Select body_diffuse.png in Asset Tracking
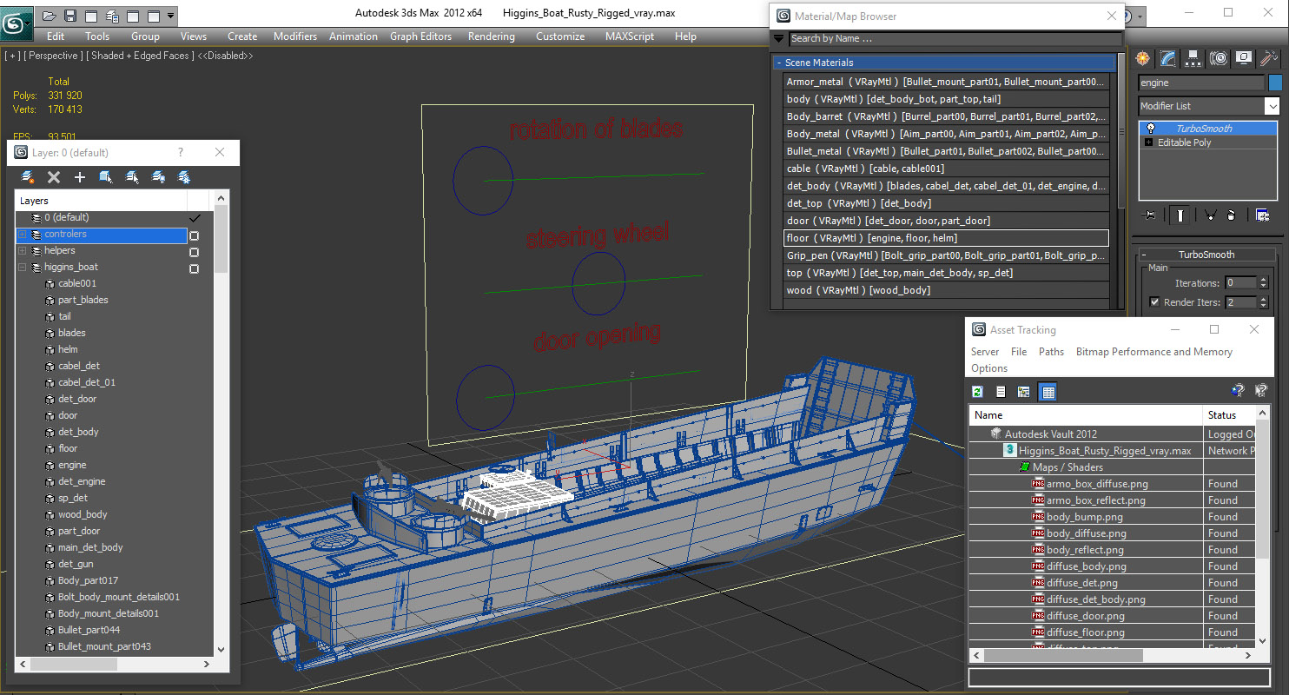Image resolution: width=1289 pixels, height=695 pixels. [1087, 533]
